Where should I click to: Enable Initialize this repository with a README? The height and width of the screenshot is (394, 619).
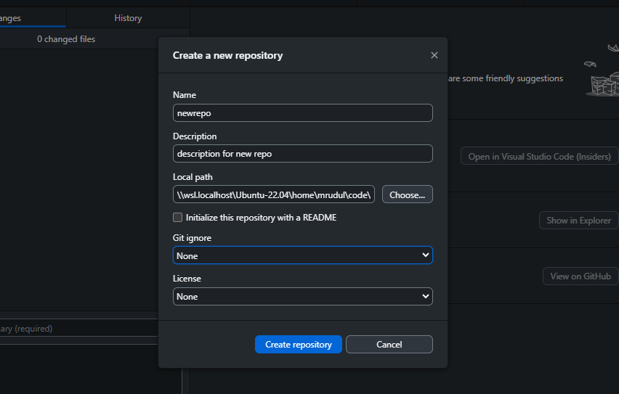point(178,217)
